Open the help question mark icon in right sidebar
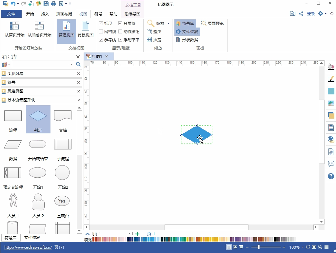 (x=331, y=176)
